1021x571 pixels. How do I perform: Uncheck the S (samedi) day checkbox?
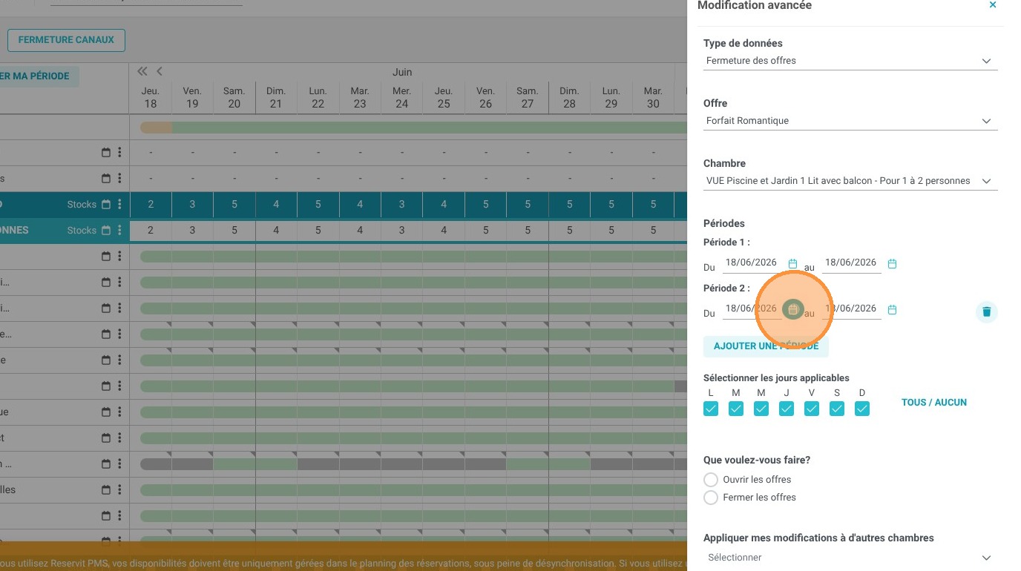pos(837,409)
